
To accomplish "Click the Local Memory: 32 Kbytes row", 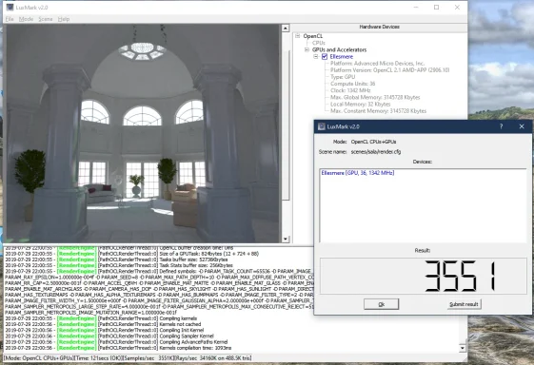I will coord(360,105).
